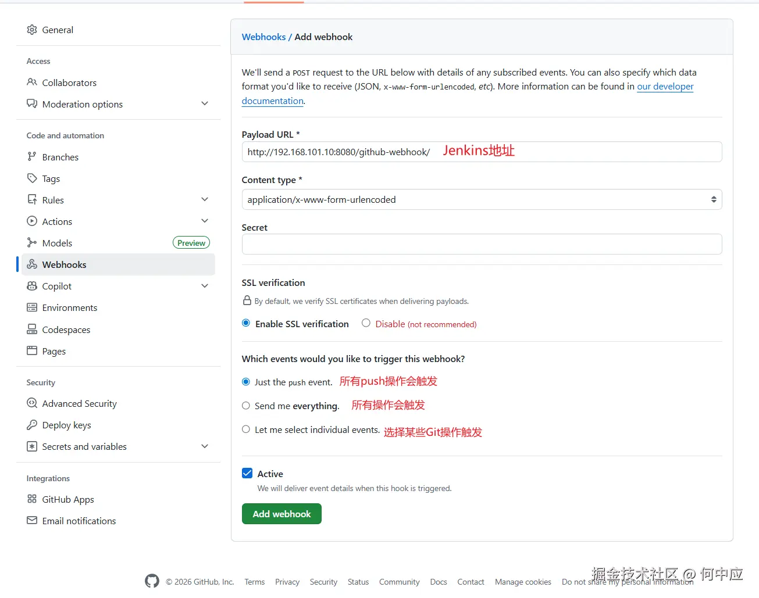Choose Send me everything option
This screenshot has height=598, width=759.
(246, 406)
